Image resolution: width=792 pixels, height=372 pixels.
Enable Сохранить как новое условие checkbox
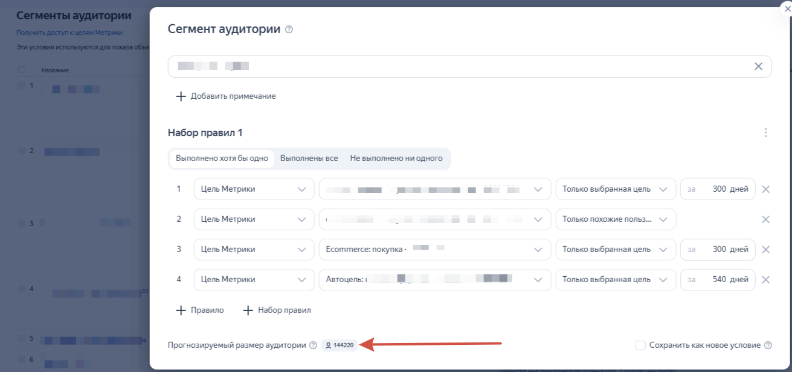pos(640,345)
